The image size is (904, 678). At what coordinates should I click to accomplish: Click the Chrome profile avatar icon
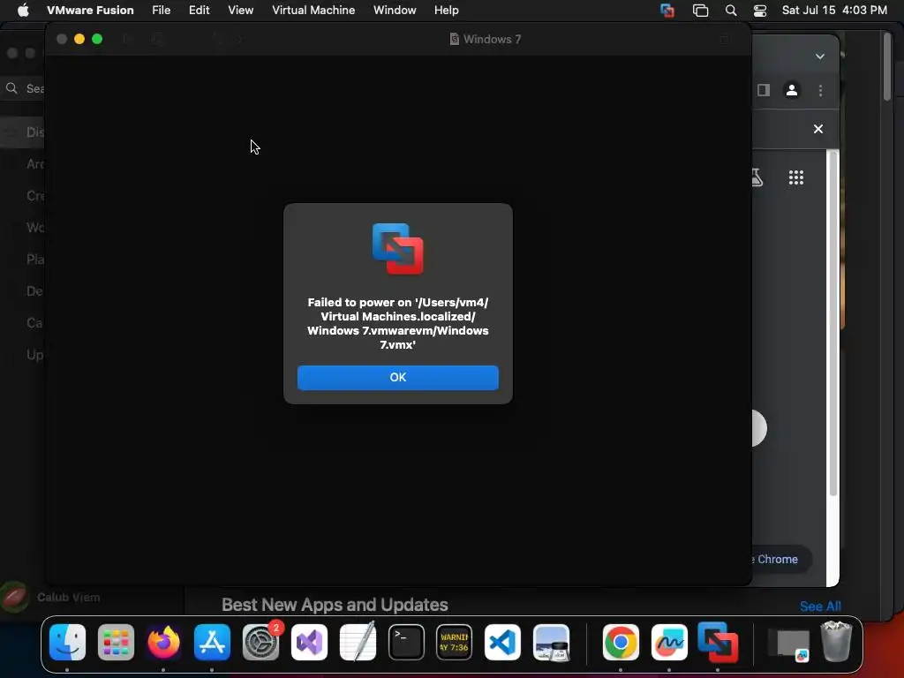[792, 91]
